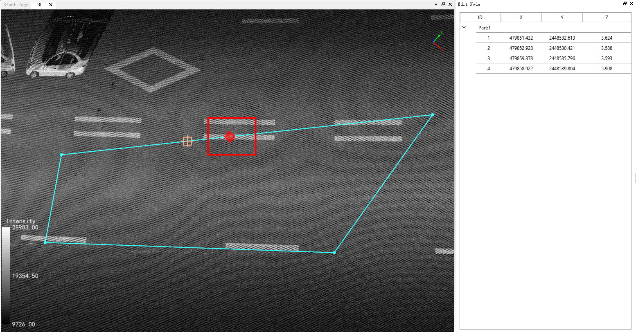Image resolution: width=636 pixels, height=332 pixels.
Task: Select node ID 1 cell
Action: click(x=489, y=38)
